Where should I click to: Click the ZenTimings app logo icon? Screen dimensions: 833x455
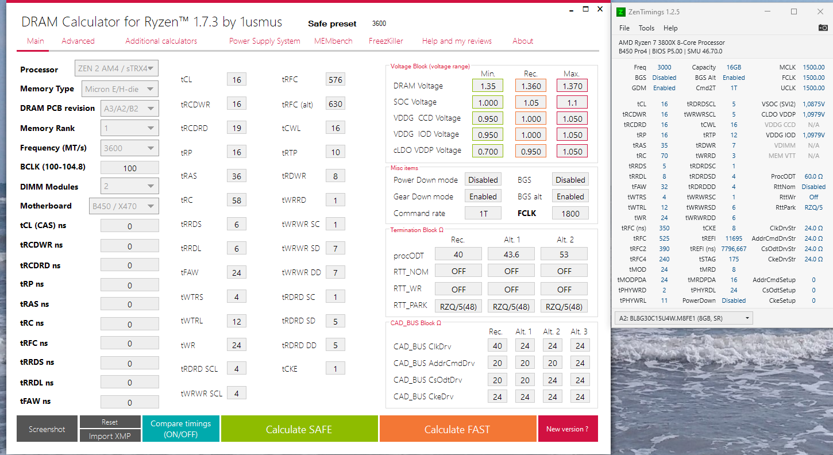[620, 11]
